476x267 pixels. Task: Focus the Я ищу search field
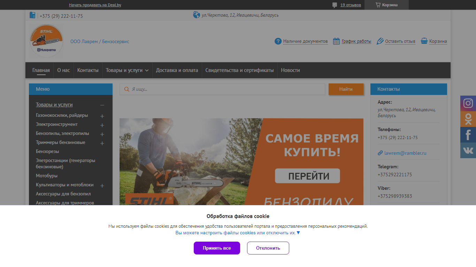pyautogui.click(x=222, y=89)
